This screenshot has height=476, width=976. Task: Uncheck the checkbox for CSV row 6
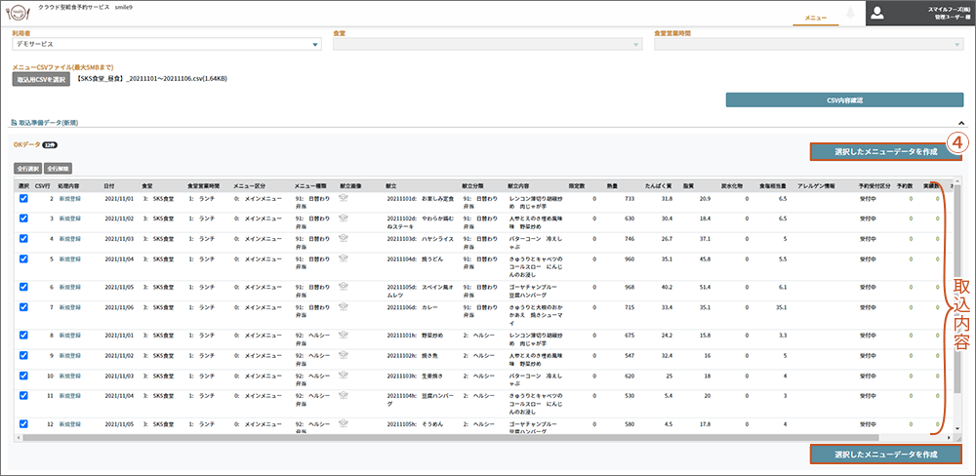click(x=23, y=287)
